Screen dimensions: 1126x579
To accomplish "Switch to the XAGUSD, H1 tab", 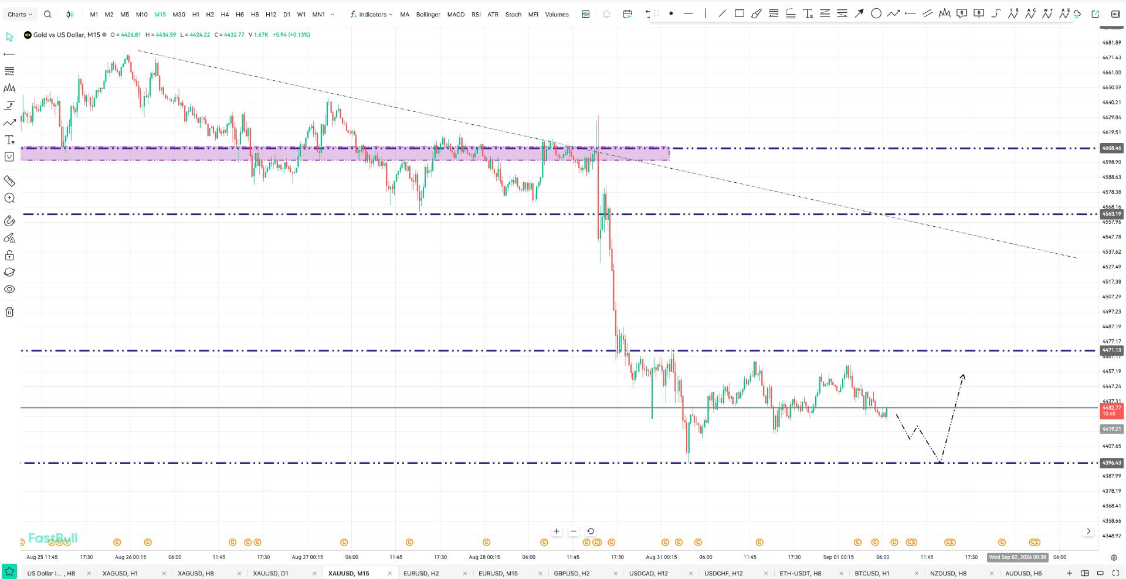I will [120, 573].
